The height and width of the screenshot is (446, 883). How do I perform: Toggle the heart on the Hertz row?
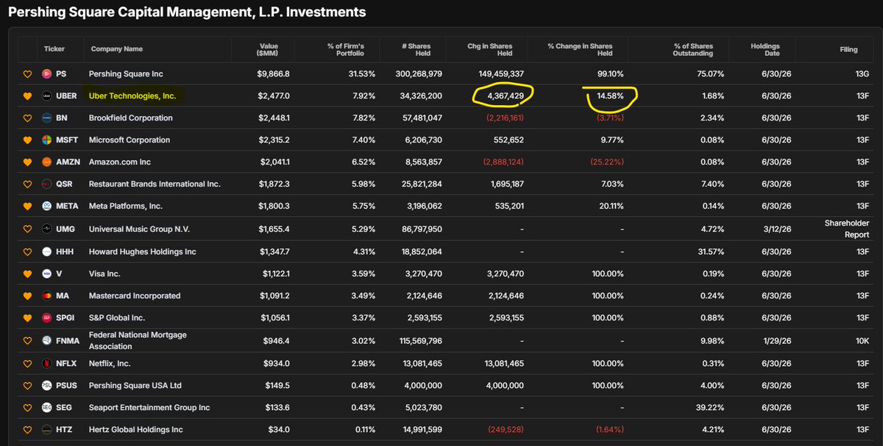tap(28, 430)
